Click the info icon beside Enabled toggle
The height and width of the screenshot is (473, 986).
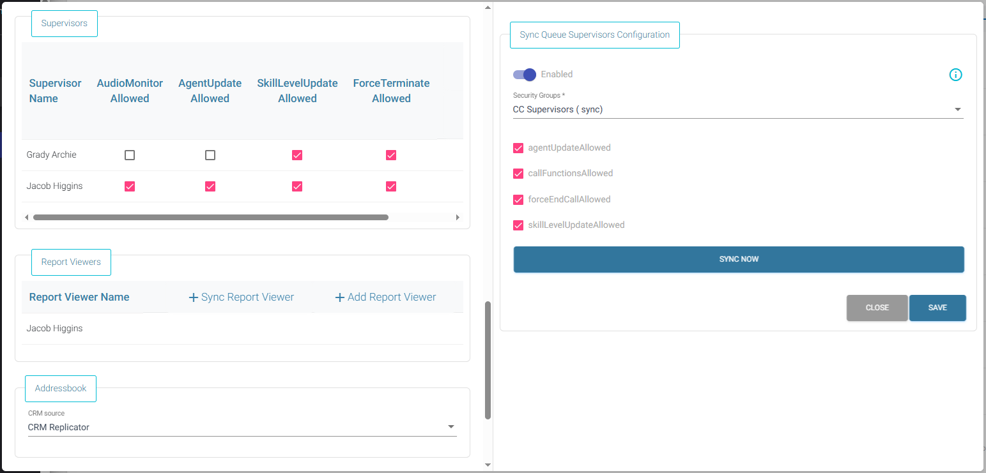tap(955, 75)
